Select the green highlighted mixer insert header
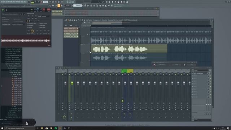Screen dimensions: 231x130 click(x=124, y=71)
